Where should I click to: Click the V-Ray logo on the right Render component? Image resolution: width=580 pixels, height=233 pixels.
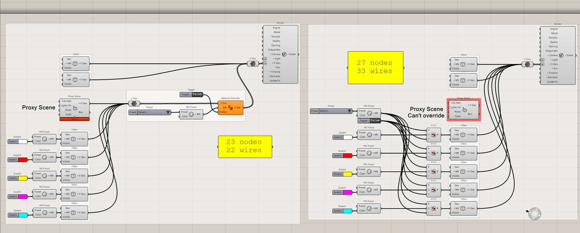pos(561,55)
